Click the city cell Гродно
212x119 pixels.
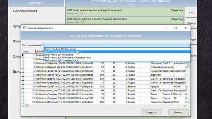156,87
